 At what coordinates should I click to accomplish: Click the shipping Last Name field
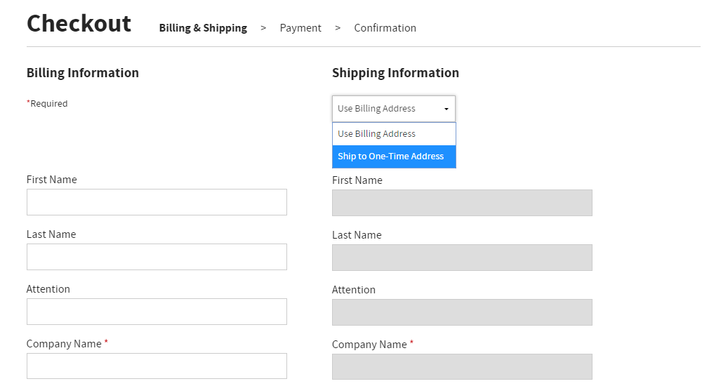[462, 258]
